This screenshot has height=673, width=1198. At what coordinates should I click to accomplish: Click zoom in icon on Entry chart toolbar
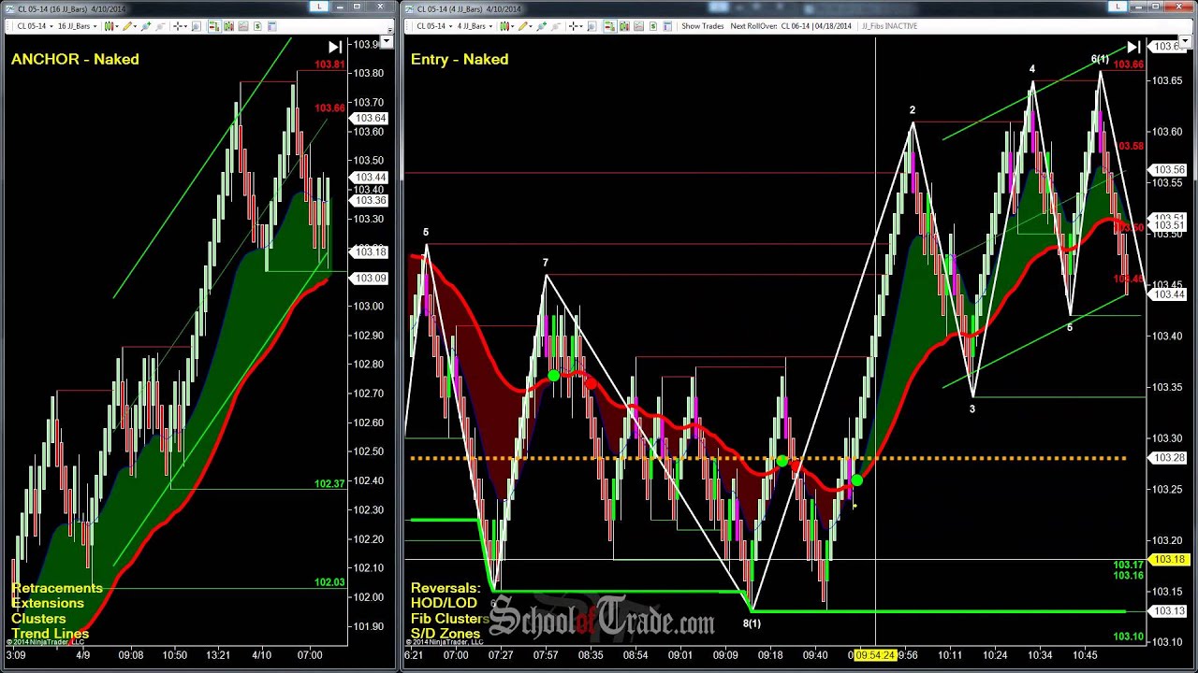541,26
